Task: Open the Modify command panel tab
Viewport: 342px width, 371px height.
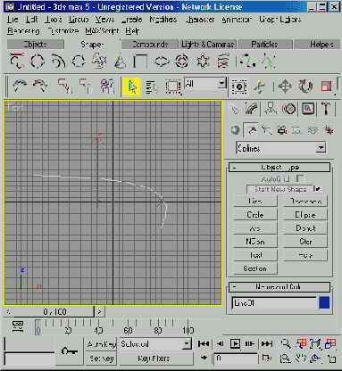Action: pyautogui.click(x=252, y=109)
